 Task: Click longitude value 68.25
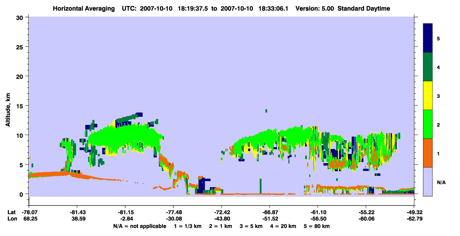(x=30, y=219)
